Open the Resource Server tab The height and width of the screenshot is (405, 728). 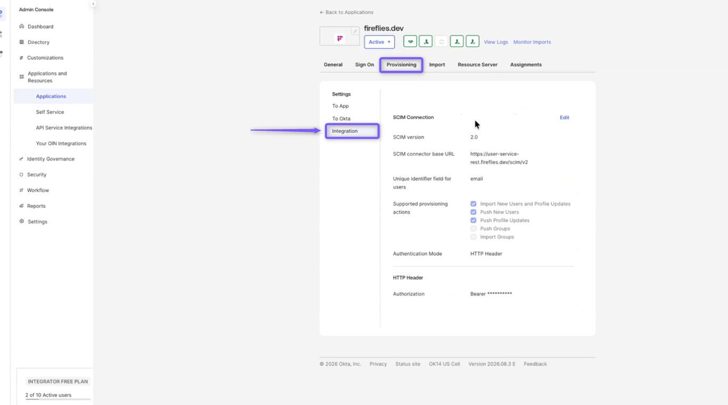pyautogui.click(x=477, y=65)
